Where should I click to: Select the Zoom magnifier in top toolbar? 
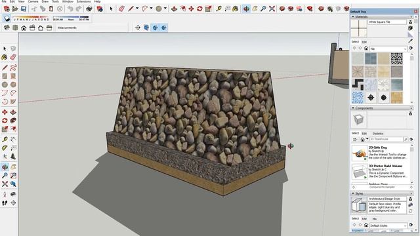(263, 9)
